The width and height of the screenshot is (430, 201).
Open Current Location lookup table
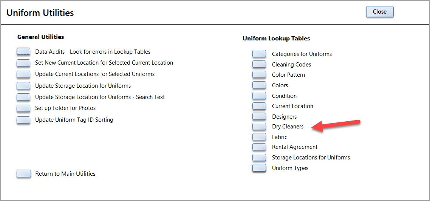click(259, 106)
